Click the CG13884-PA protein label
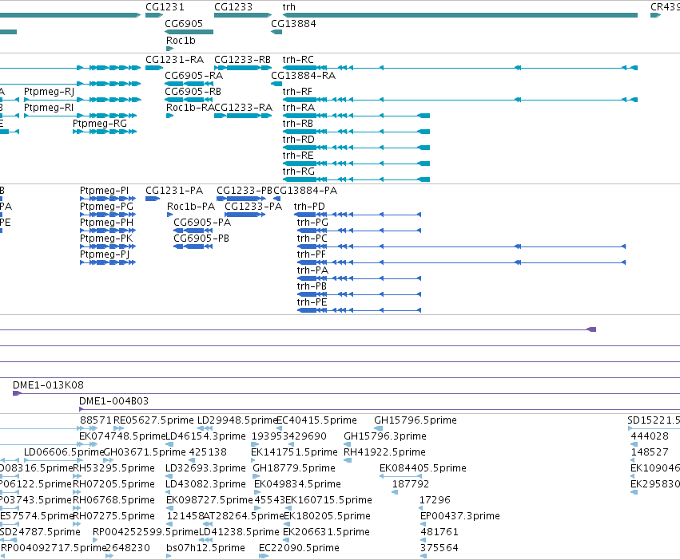The width and height of the screenshot is (680, 560). click(x=305, y=191)
